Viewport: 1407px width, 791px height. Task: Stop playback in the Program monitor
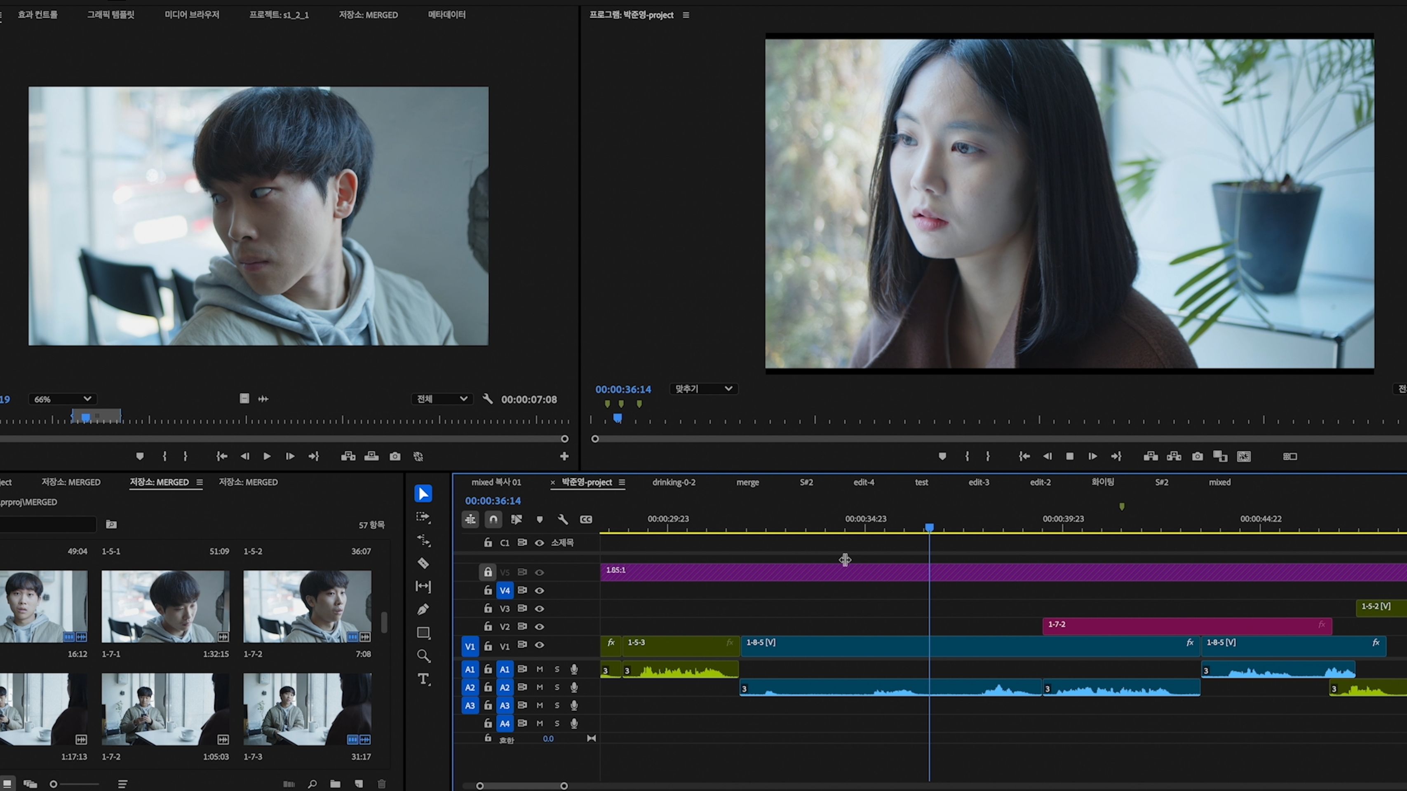[x=1069, y=456]
